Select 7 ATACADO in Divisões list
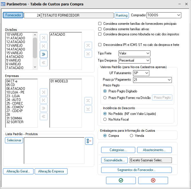This screenshot has width=191, height=189. coord(15,68)
